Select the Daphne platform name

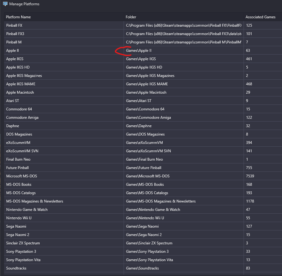click(13, 126)
